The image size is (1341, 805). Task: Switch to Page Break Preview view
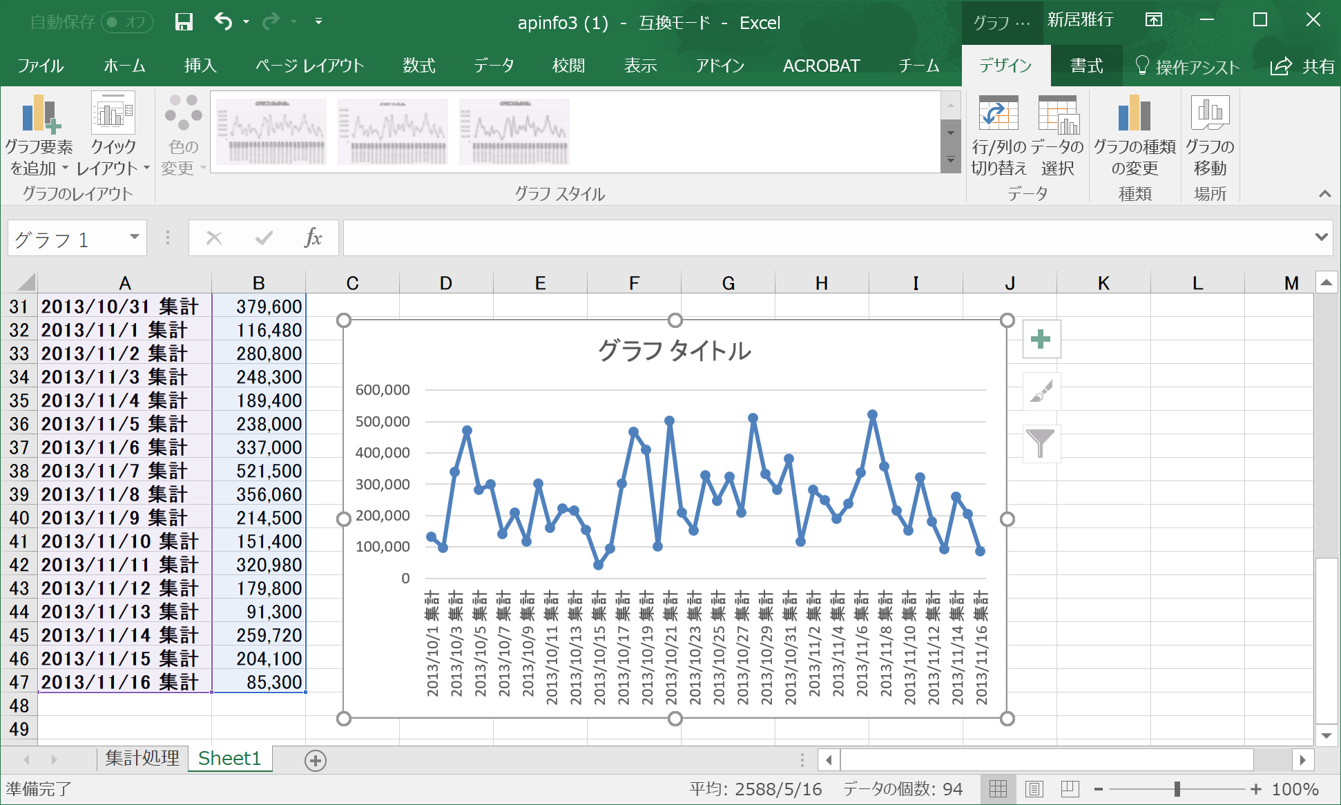[x=1070, y=788]
